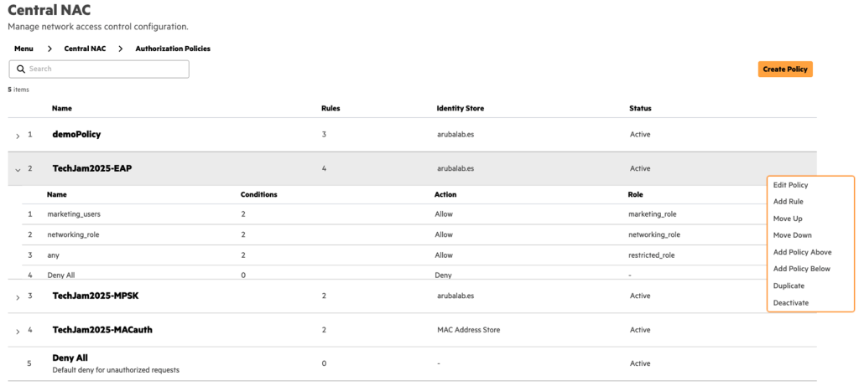The height and width of the screenshot is (386, 859).
Task: Choose Add Rule menu option
Action: tap(788, 201)
